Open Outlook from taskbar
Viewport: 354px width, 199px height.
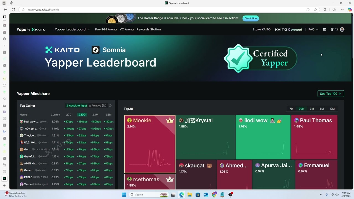pyautogui.click(x=206, y=195)
